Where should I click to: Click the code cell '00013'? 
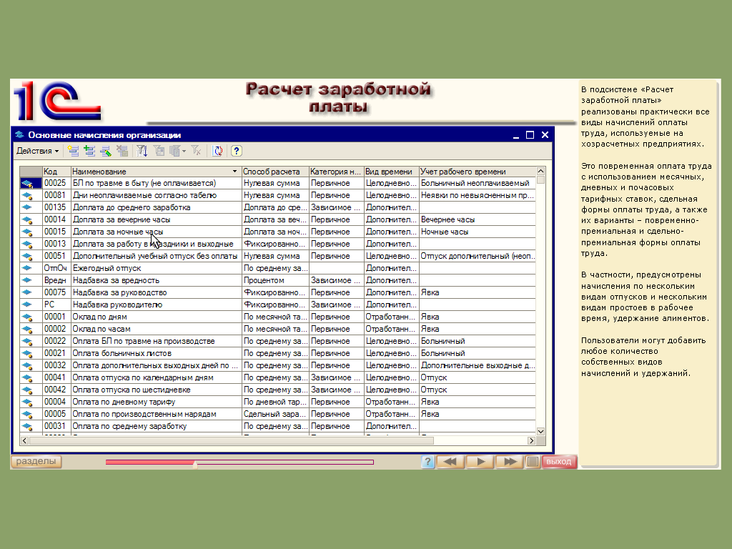[56, 244]
